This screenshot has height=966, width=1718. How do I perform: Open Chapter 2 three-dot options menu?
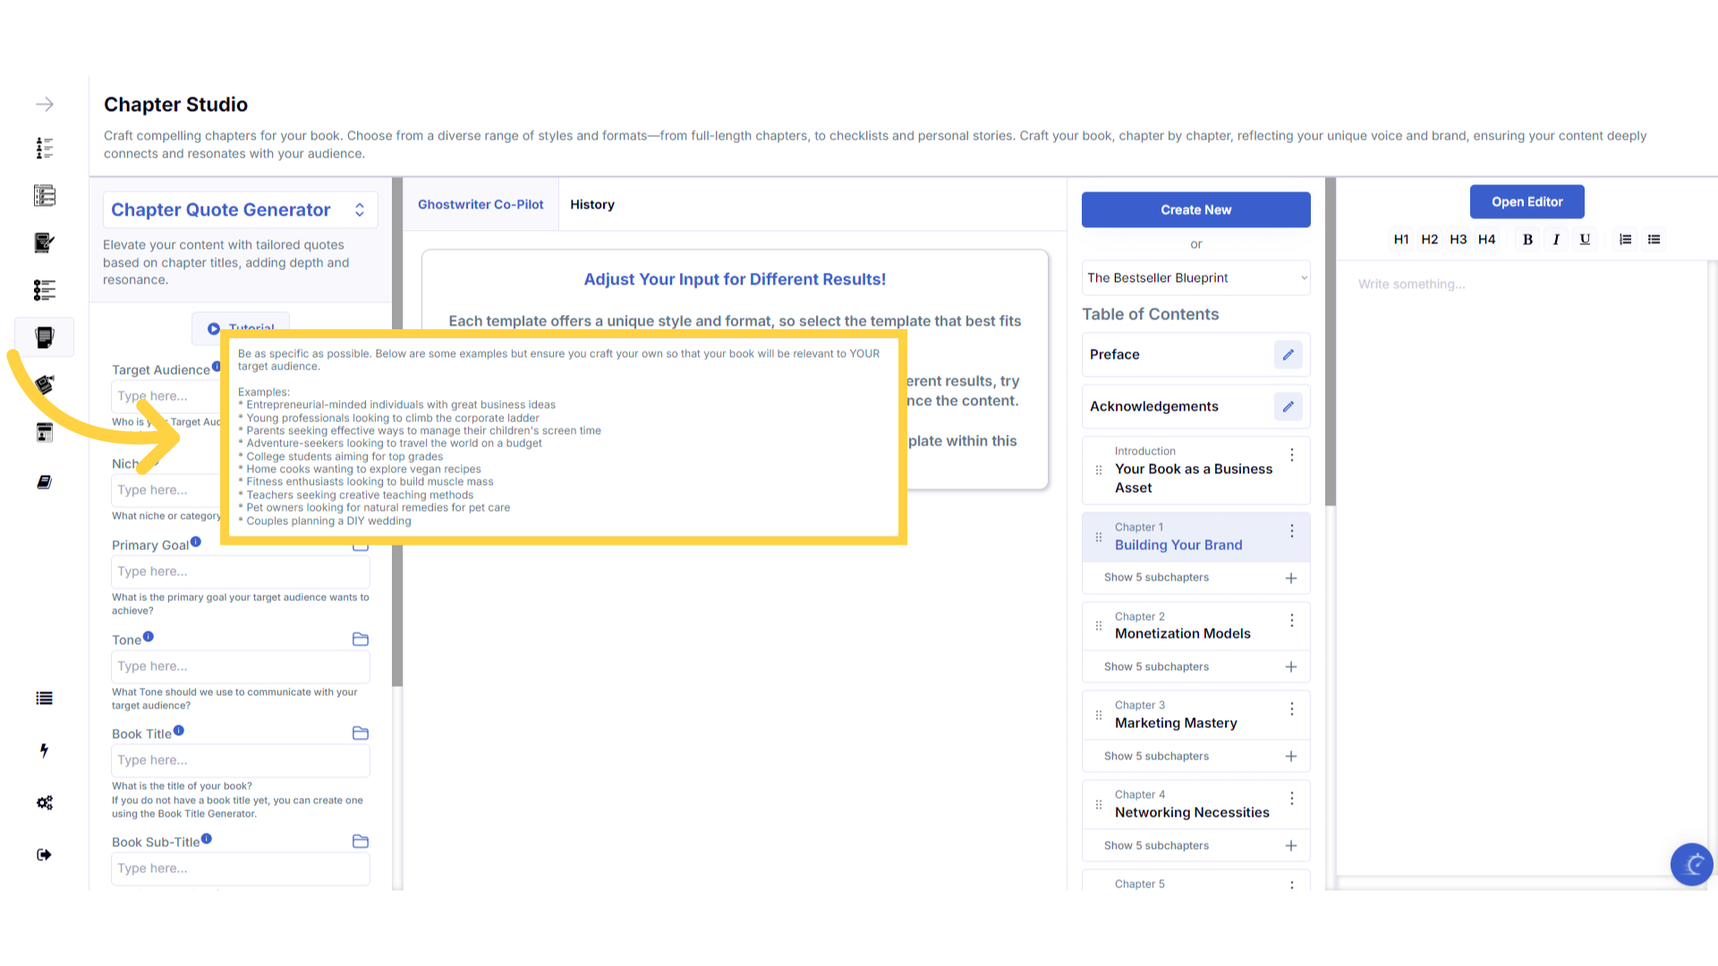click(1291, 621)
